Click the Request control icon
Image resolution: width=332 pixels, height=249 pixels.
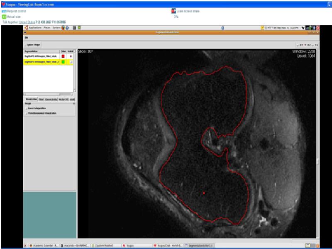click(4, 11)
